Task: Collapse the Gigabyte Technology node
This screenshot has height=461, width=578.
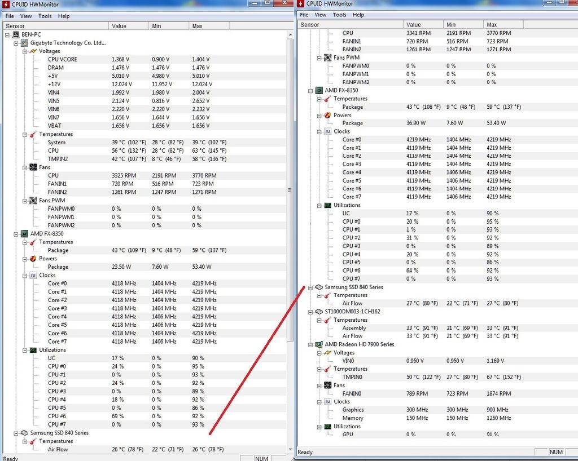Action: 16,43
